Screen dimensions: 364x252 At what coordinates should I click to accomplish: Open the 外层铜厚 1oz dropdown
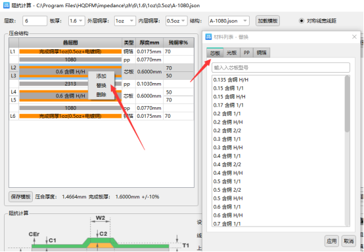pyautogui.click(x=125, y=21)
